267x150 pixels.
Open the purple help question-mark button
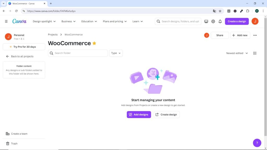[x=257, y=143]
